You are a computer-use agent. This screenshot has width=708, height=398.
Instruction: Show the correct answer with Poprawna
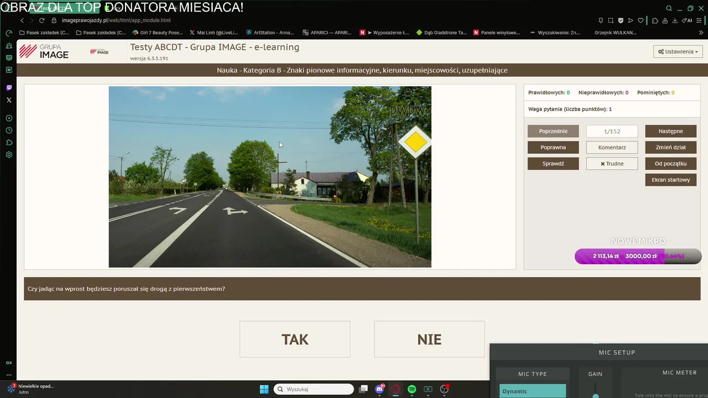[553, 148]
